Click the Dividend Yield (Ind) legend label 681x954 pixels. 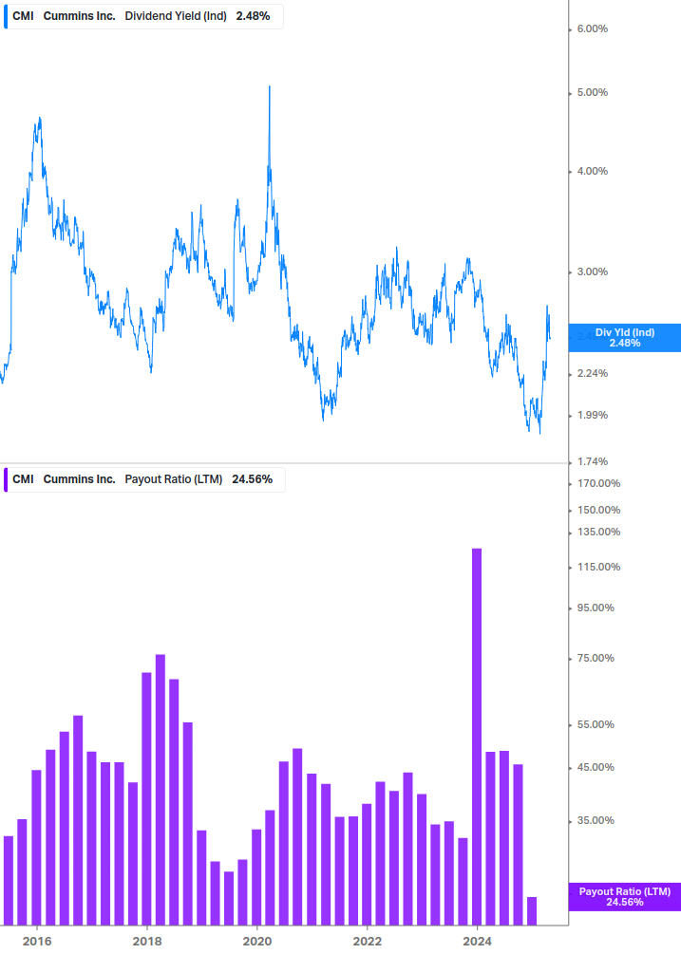[x=176, y=16]
